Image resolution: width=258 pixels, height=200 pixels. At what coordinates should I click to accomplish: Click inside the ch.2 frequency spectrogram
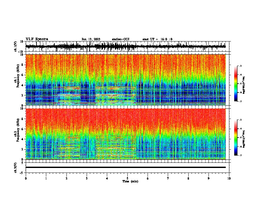coord(125,134)
